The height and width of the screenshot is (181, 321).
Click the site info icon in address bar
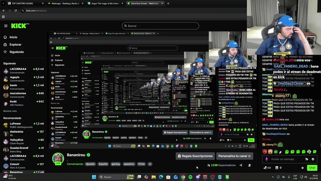coord(23,11)
